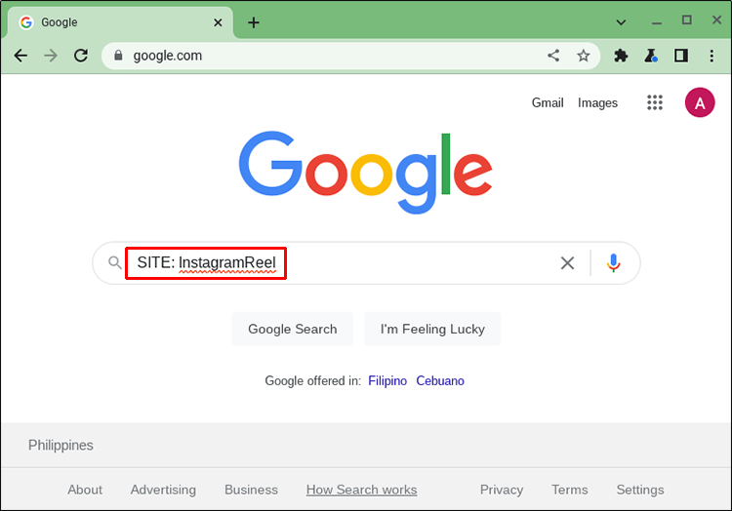Expand the tab search chevron
Viewport: 732px width, 511px height.
pyautogui.click(x=622, y=21)
